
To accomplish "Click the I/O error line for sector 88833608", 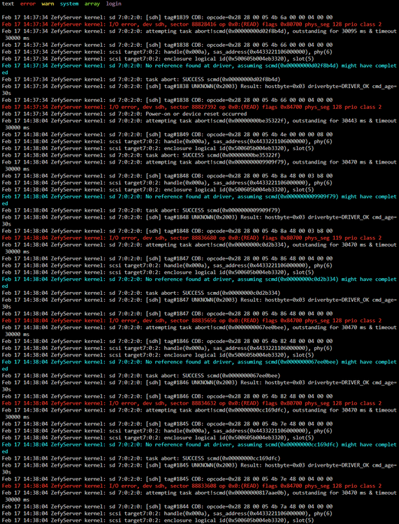I will [x=191, y=486].
